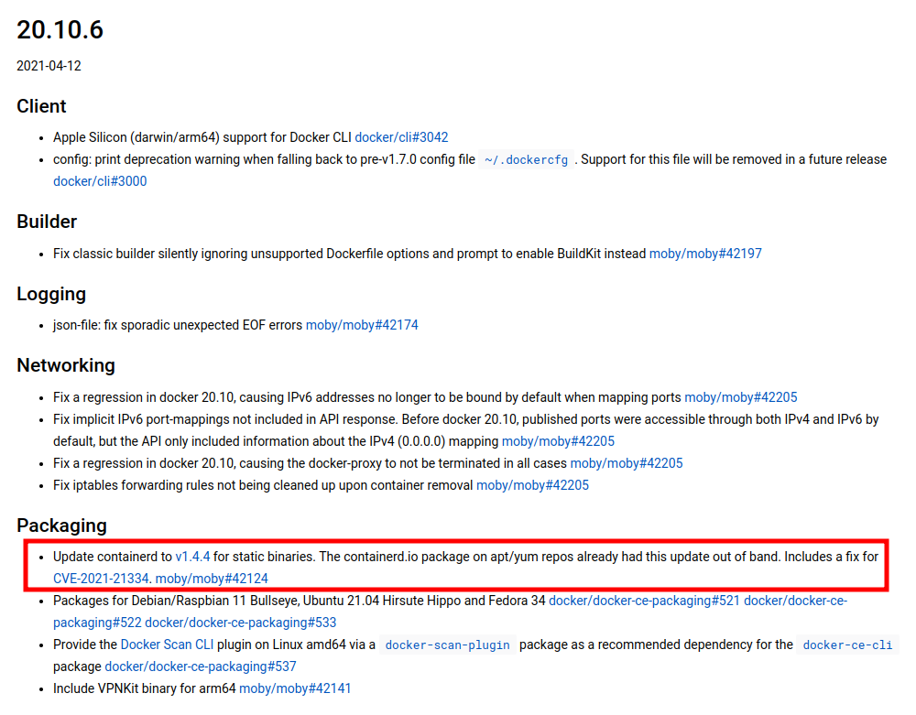
Task: Click the docker-scan-plugin code text
Action: click(447, 645)
